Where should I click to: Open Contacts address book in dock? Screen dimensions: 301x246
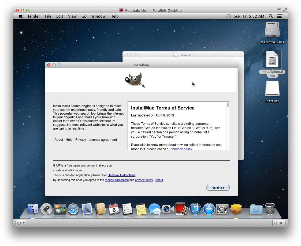pyautogui.click(x=101, y=209)
